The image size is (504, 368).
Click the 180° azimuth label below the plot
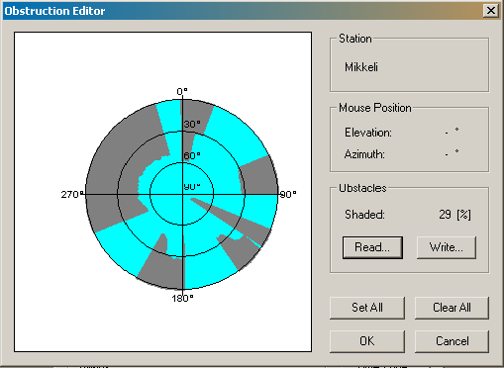(x=182, y=298)
